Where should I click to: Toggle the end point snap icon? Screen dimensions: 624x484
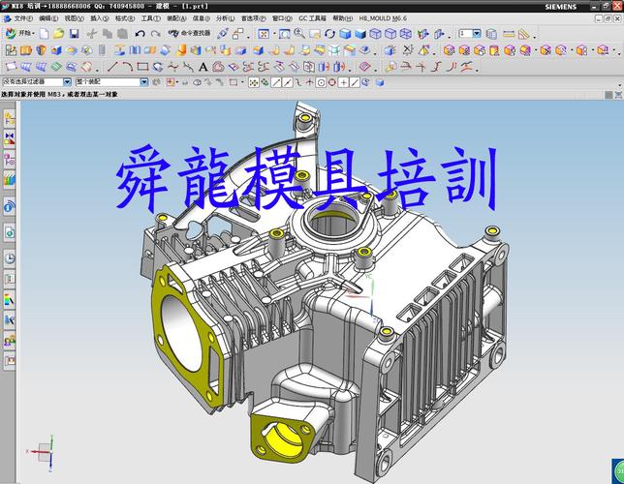pos(276,82)
